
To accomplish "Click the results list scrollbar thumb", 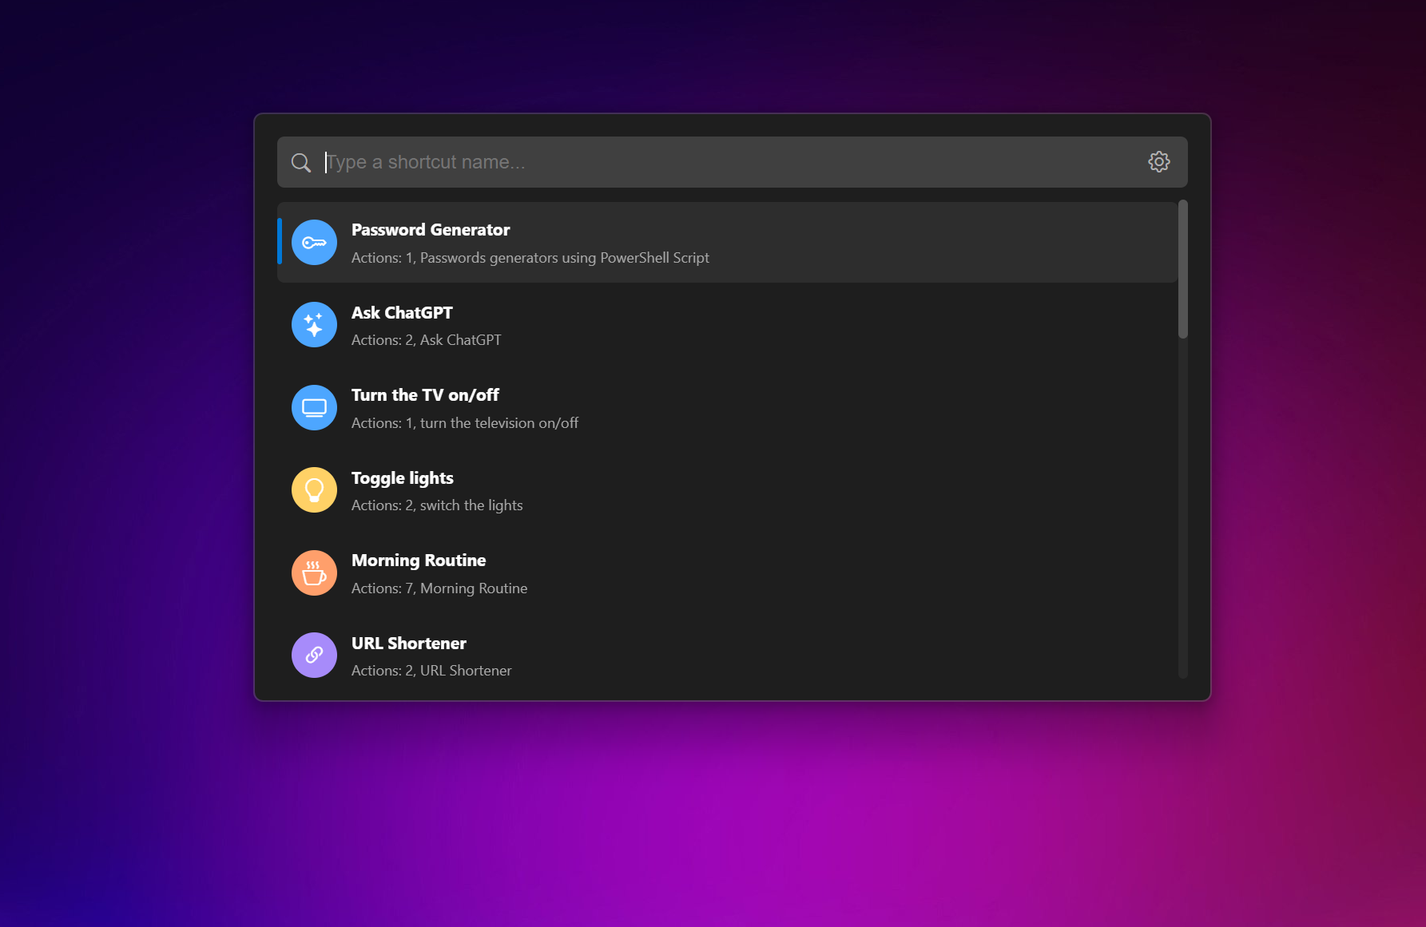I will click(x=1182, y=269).
